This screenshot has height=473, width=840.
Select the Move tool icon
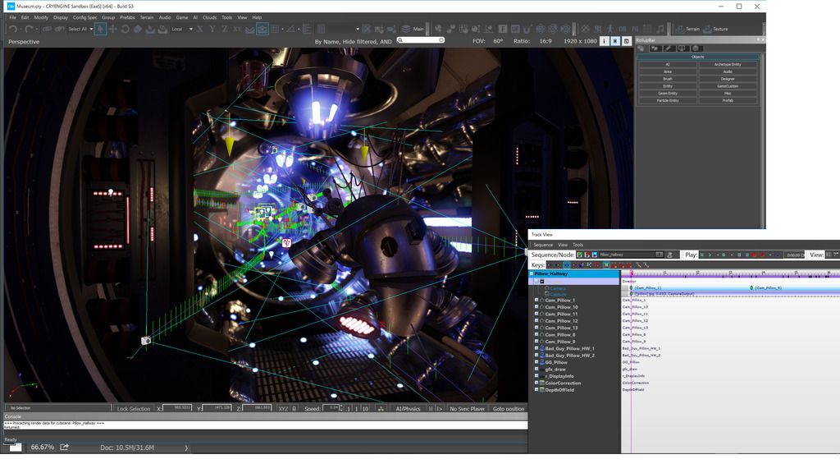[x=112, y=29]
